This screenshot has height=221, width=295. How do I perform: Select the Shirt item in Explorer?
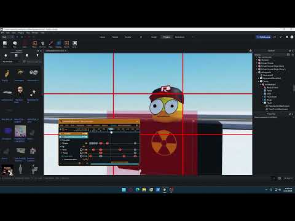coord(269,94)
